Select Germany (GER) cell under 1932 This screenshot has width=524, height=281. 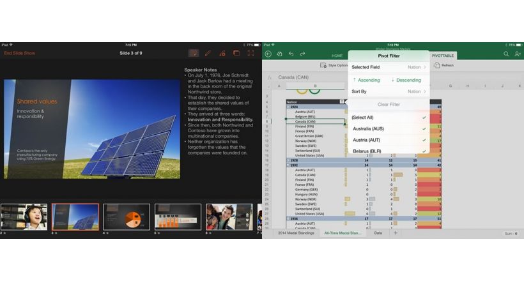(x=316, y=190)
